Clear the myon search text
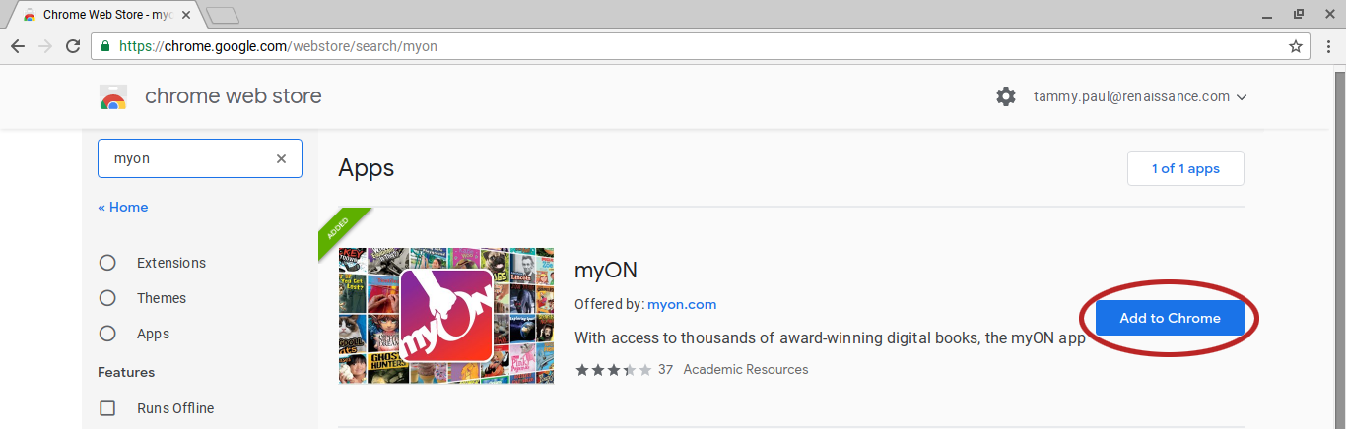 coord(281,158)
